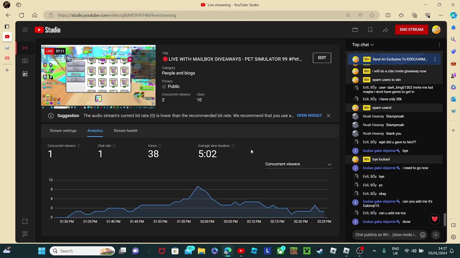Click chat message 'can u add me too'
The image size is (460, 258).
[x=392, y=213]
